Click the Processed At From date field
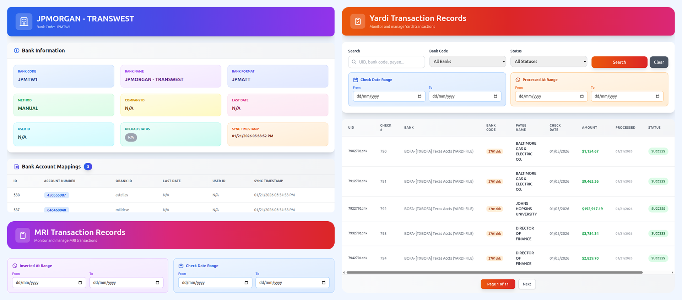The image size is (682, 300). [x=551, y=96]
